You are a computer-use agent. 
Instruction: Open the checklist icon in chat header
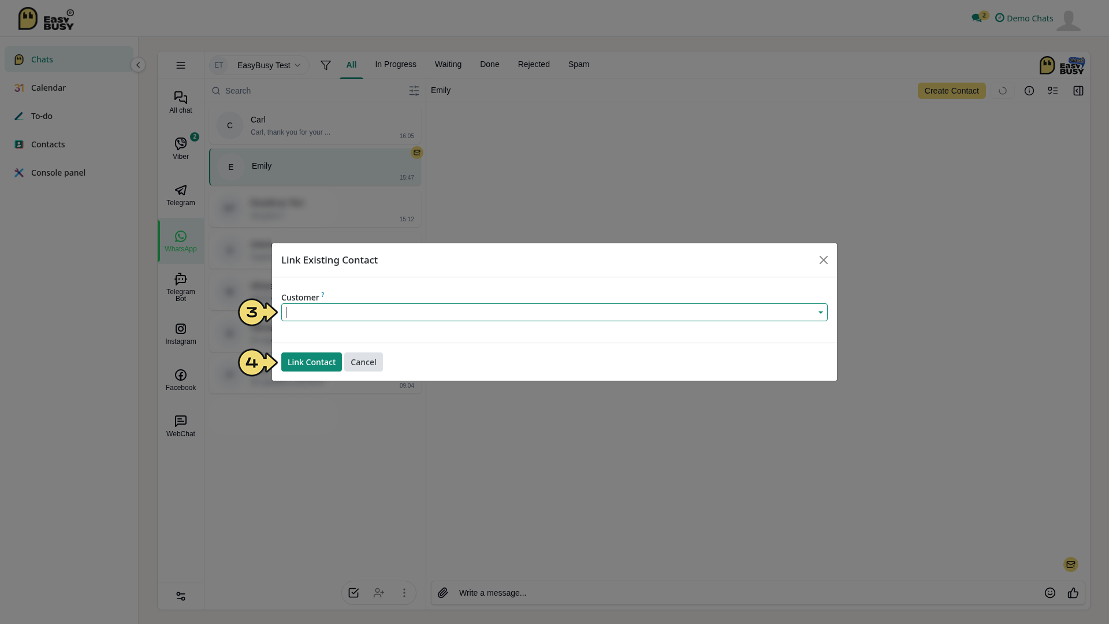click(1053, 91)
